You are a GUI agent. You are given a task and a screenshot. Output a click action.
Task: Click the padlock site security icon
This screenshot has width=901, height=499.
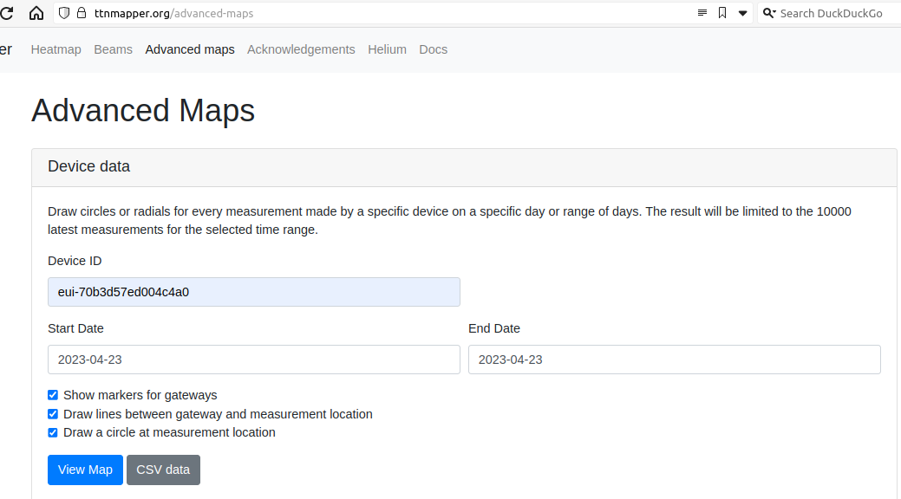82,13
